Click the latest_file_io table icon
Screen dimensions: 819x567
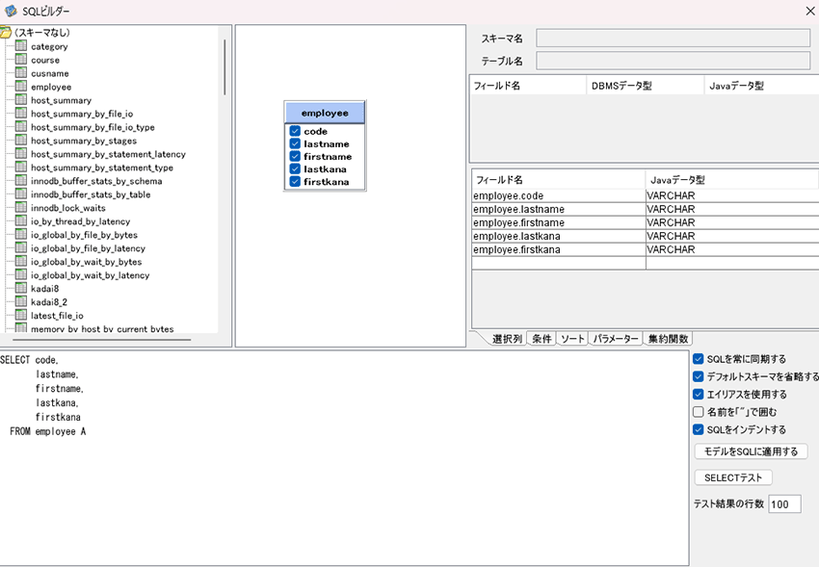(21, 315)
